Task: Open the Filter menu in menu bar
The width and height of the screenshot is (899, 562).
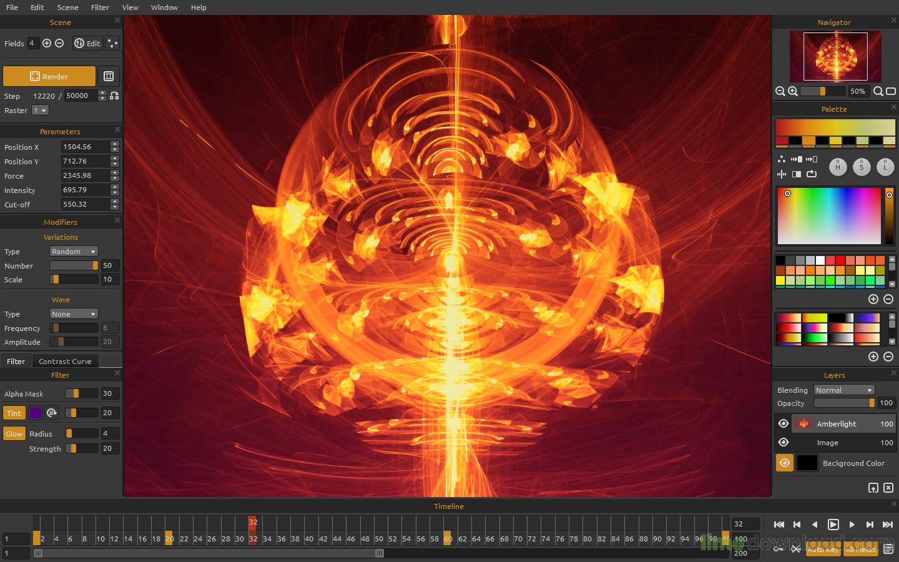Action: (100, 7)
